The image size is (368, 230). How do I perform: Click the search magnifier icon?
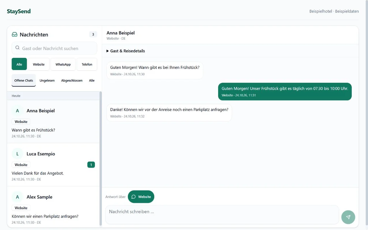[x=18, y=48]
